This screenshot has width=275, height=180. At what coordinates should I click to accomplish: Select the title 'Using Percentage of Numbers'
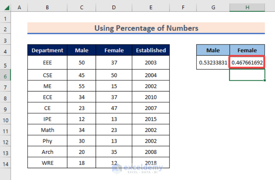coord(146,28)
